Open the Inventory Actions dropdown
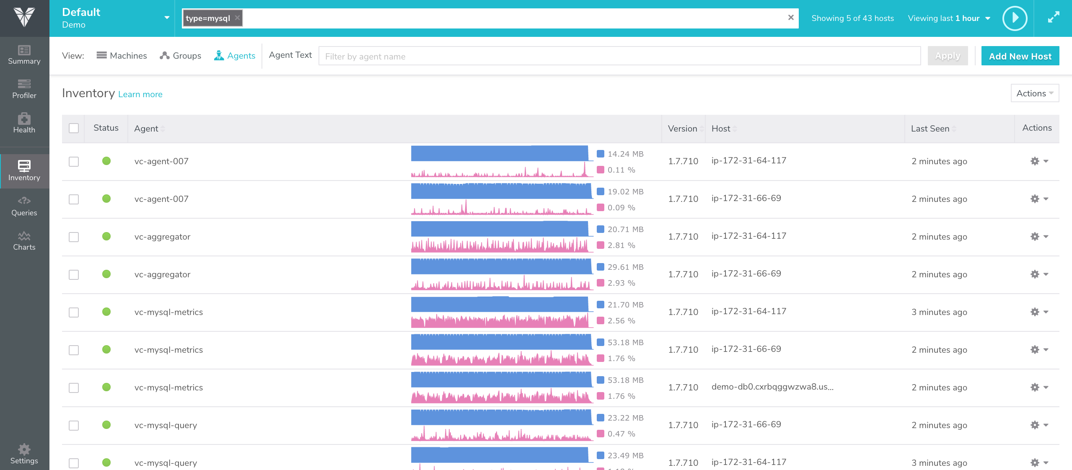Viewport: 1072px width, 470px height. [x=1034, y=93]
